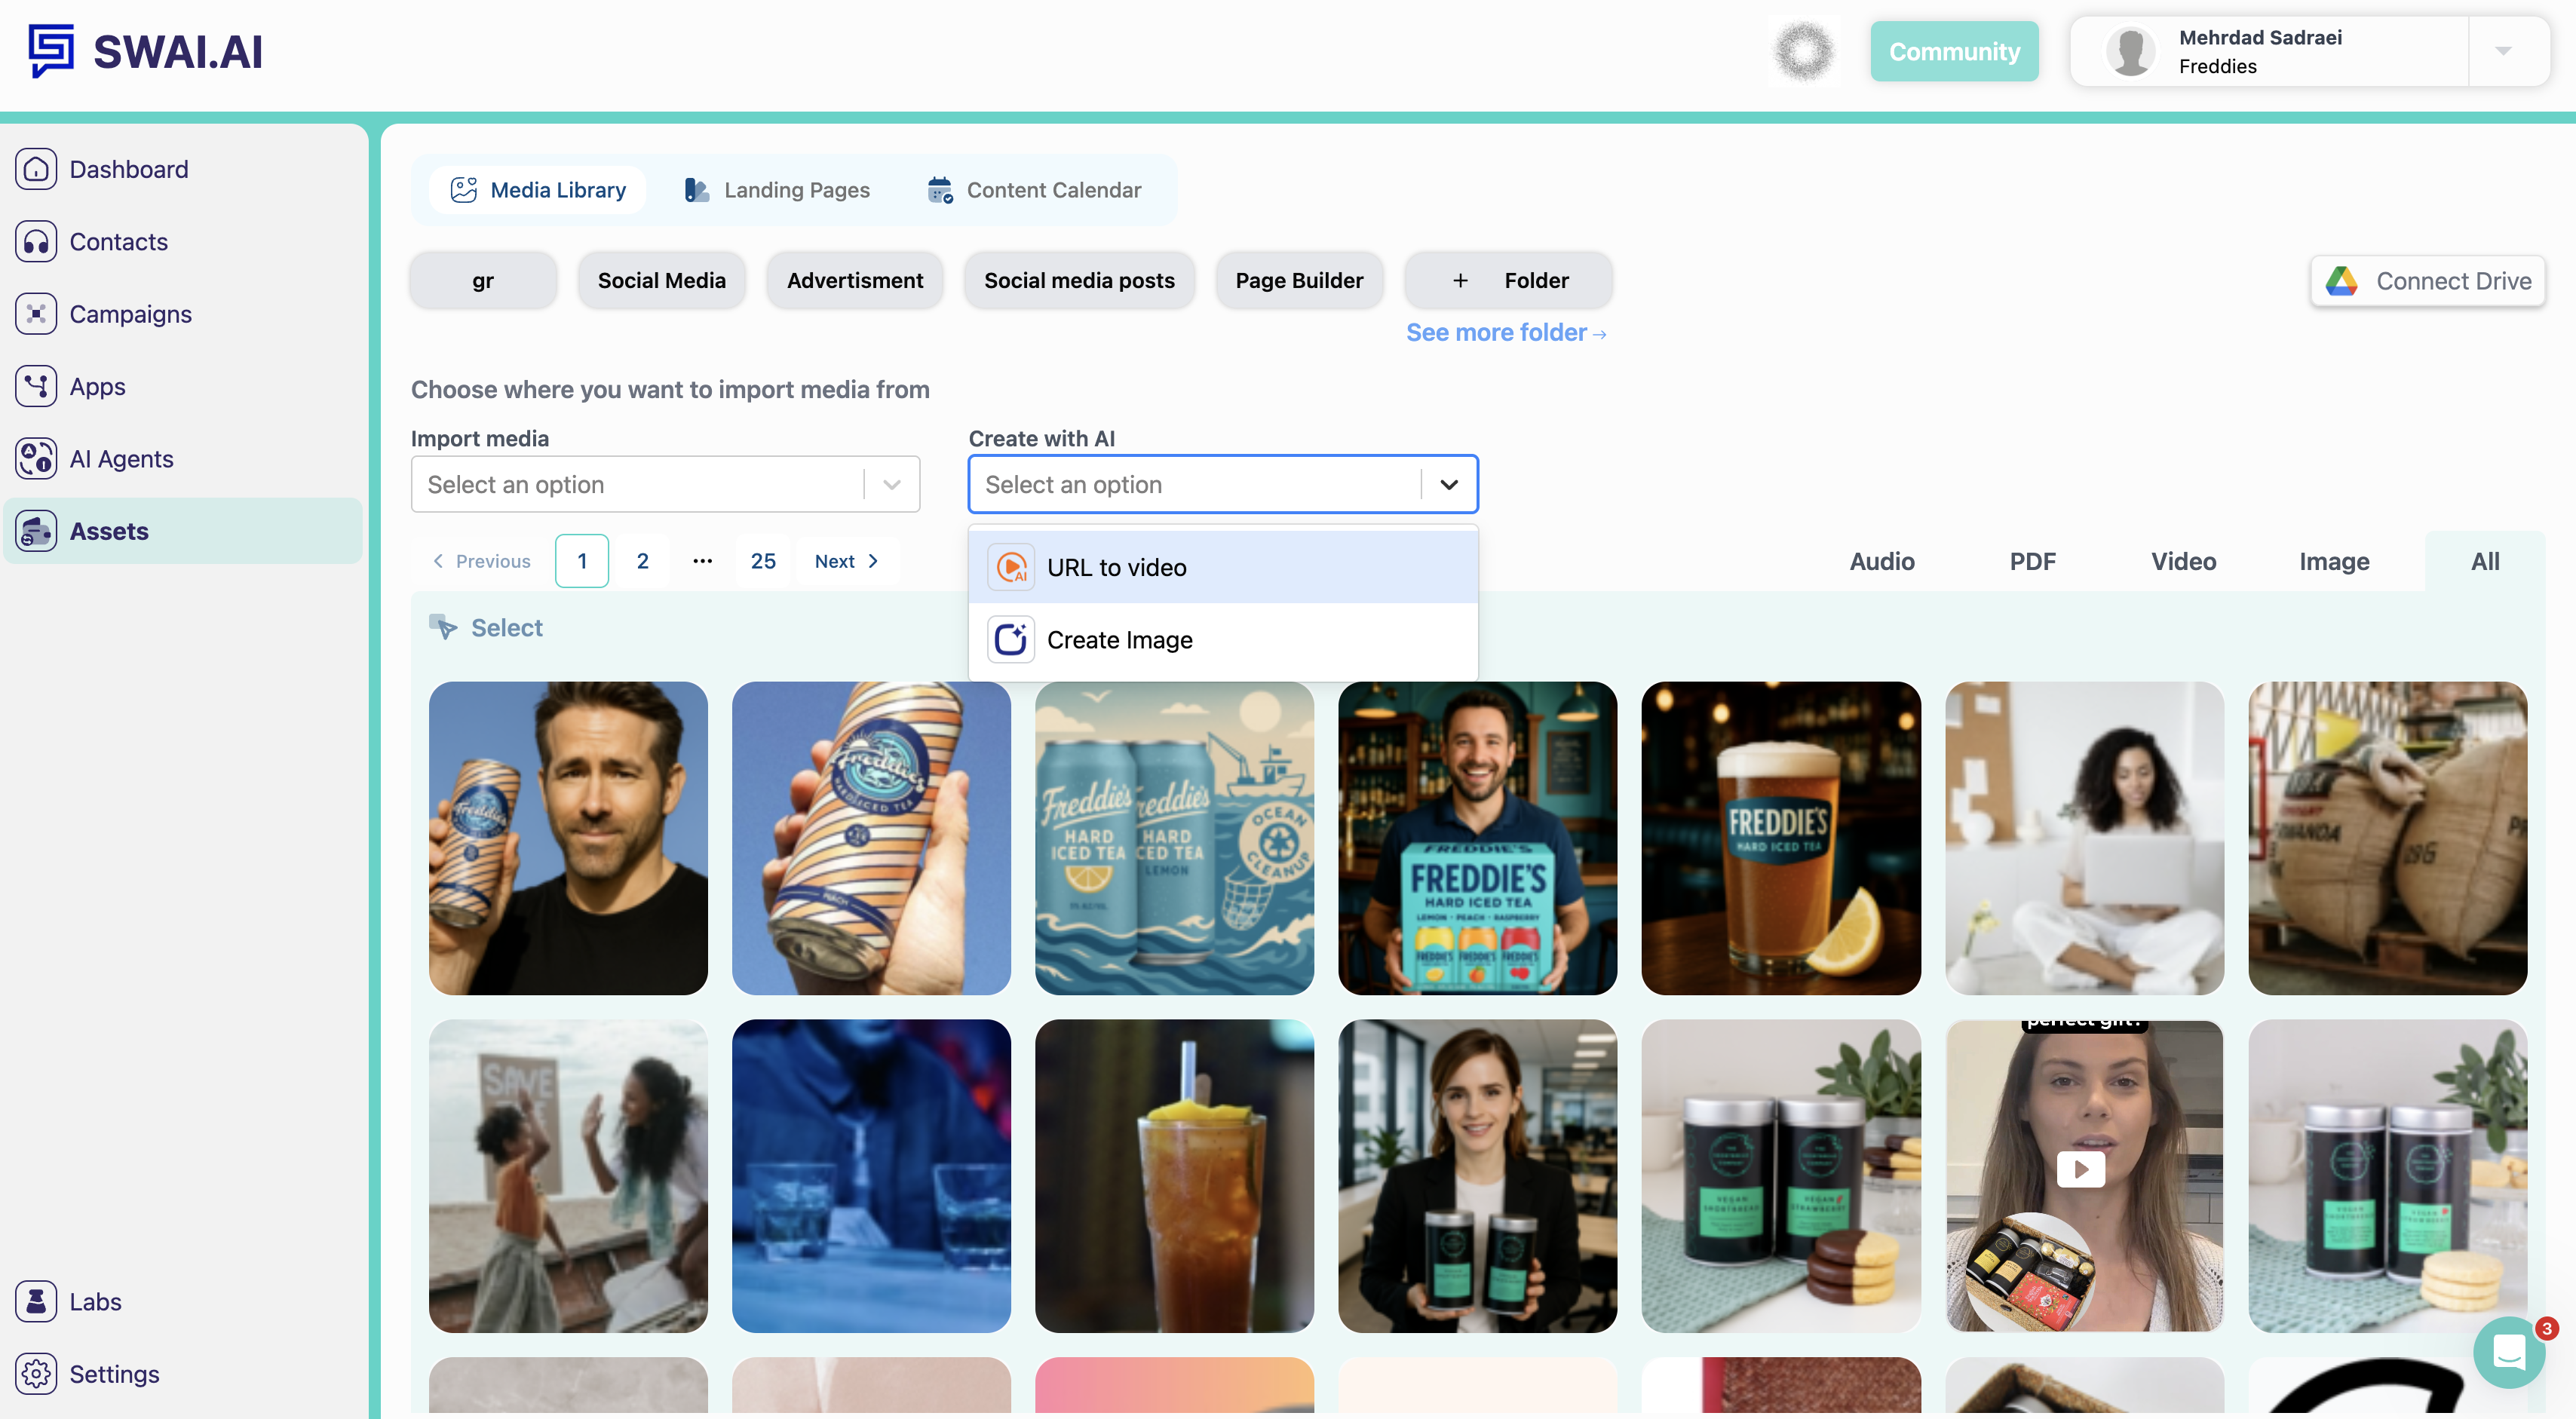Click the spinning loader icon in header
This screenshot has width=2576, height=1419.
point(1804,51)
